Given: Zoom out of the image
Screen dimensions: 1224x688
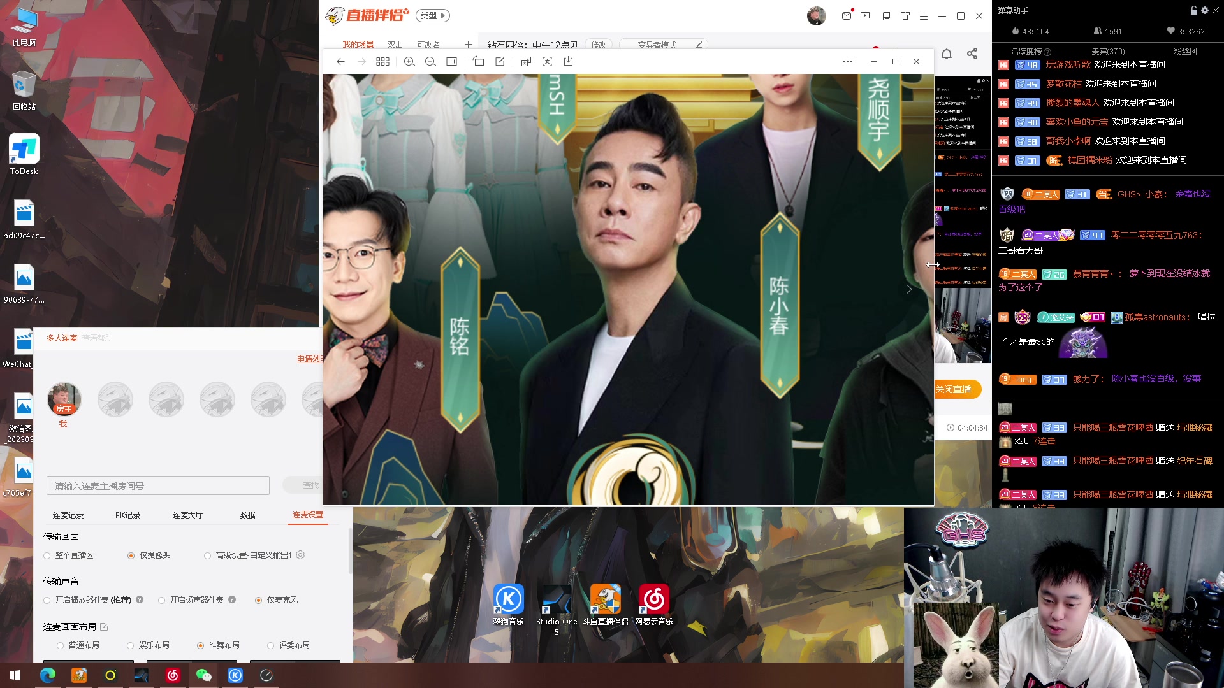Looking at the screenshot, I should [430, 62].
